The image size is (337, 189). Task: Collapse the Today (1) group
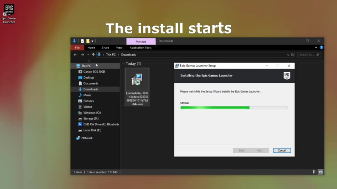[124, 64]
